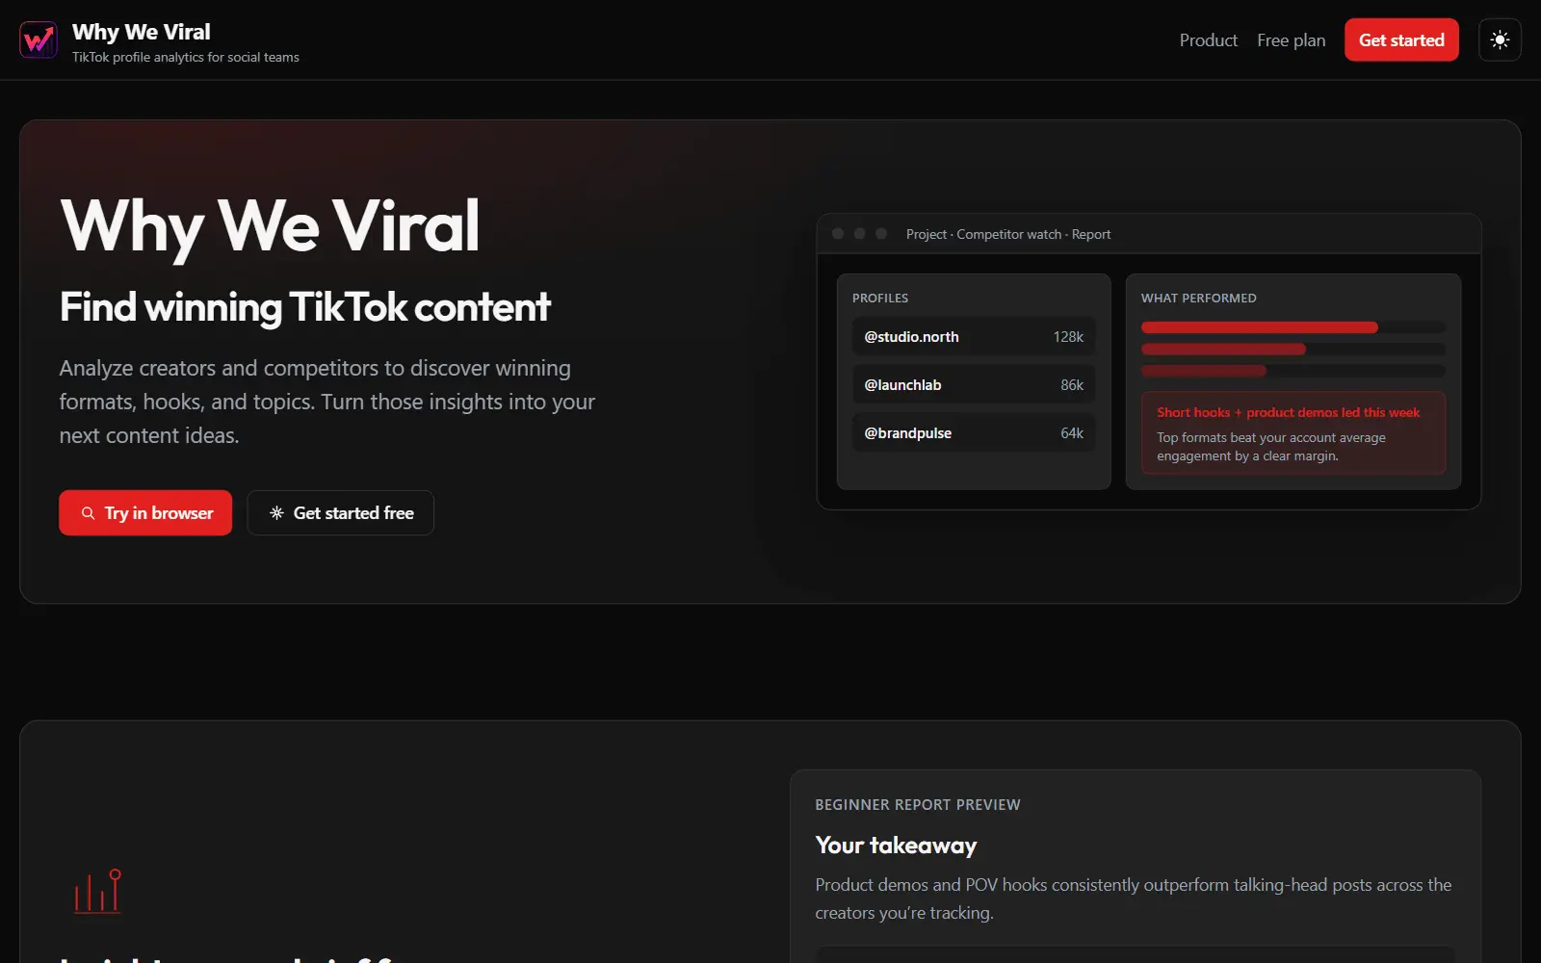Click the 64k follower count

1072,432
